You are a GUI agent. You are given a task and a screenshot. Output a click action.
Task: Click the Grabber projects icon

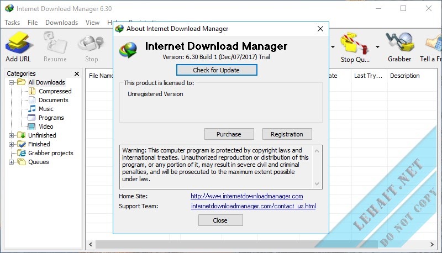22,153
